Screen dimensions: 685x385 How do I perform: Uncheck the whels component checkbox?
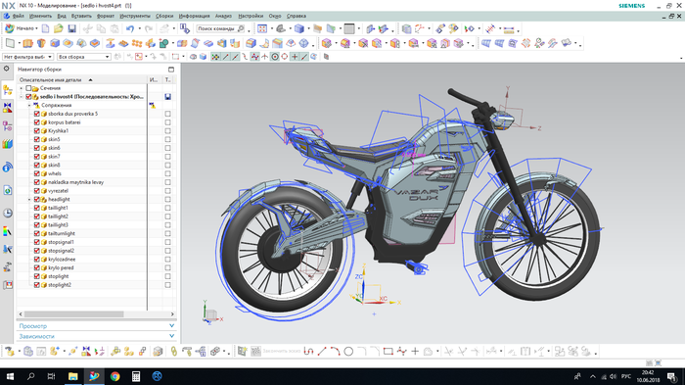[37, 173]
